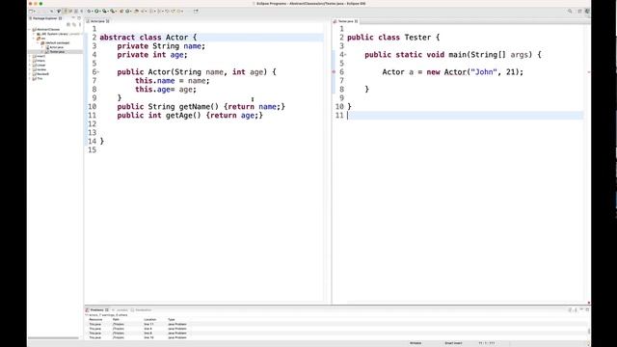Collapse the AbstractClasses project node

point(30,30)
